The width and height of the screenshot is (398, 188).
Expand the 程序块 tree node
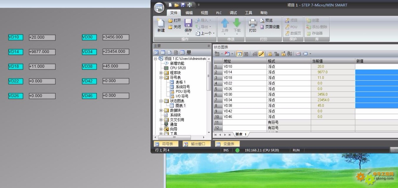pos(161,73)
